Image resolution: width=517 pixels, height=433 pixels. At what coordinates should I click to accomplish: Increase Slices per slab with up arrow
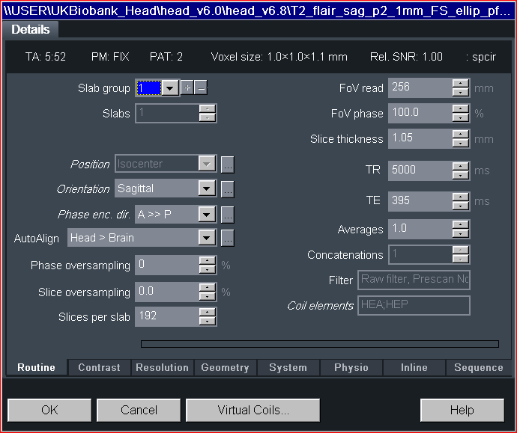tap(208, 313)
